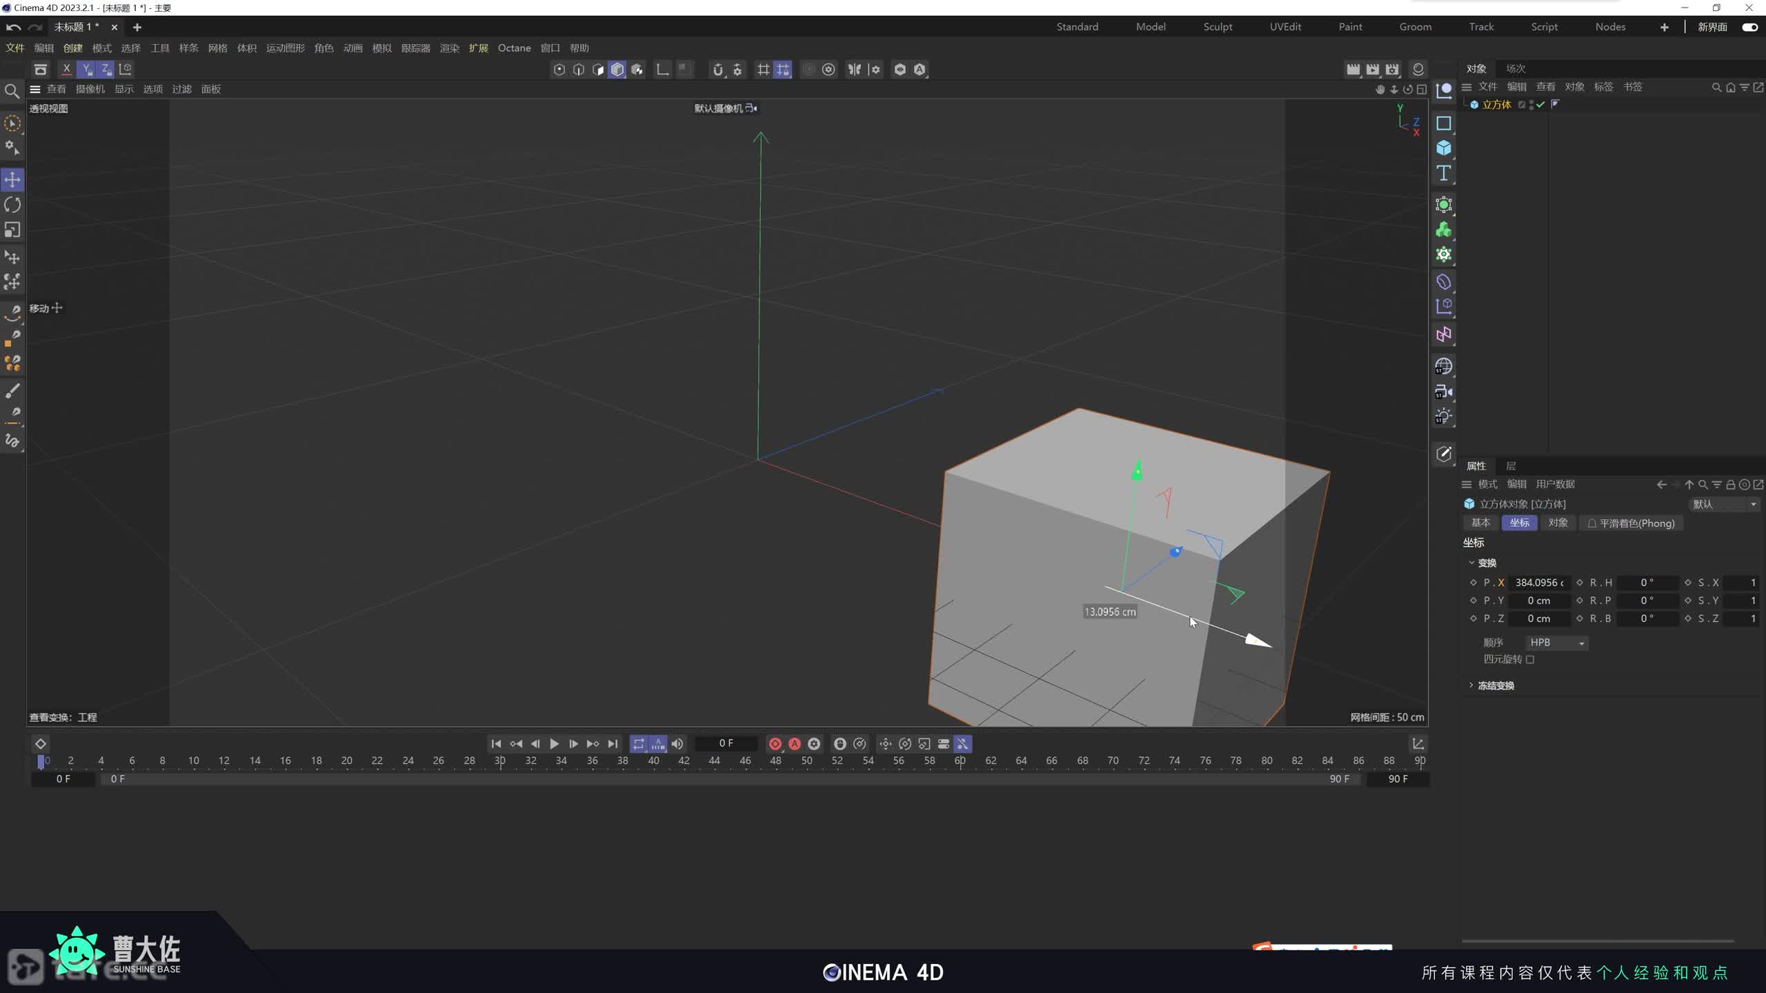Image resolution: width=1766 pixels, height=993 pixels.
Task: Switch to the 对象 attribute tab
Action: [1558, 523]
